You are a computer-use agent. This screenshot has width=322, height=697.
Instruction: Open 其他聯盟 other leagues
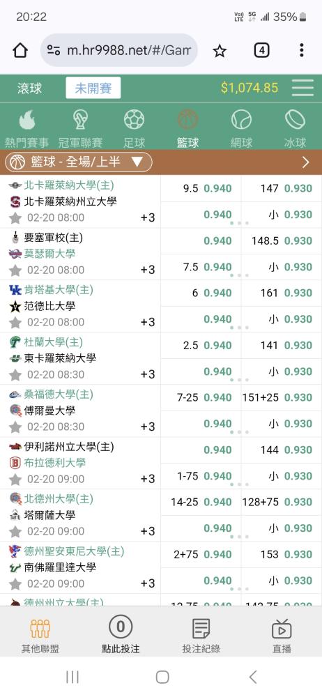pos(40,636)
